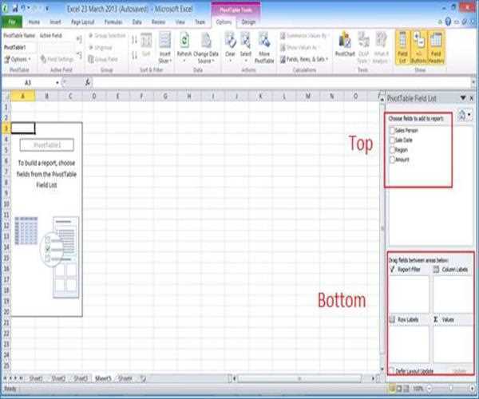Open the Fields, Items, & Sets dropdown

(305, 59)
